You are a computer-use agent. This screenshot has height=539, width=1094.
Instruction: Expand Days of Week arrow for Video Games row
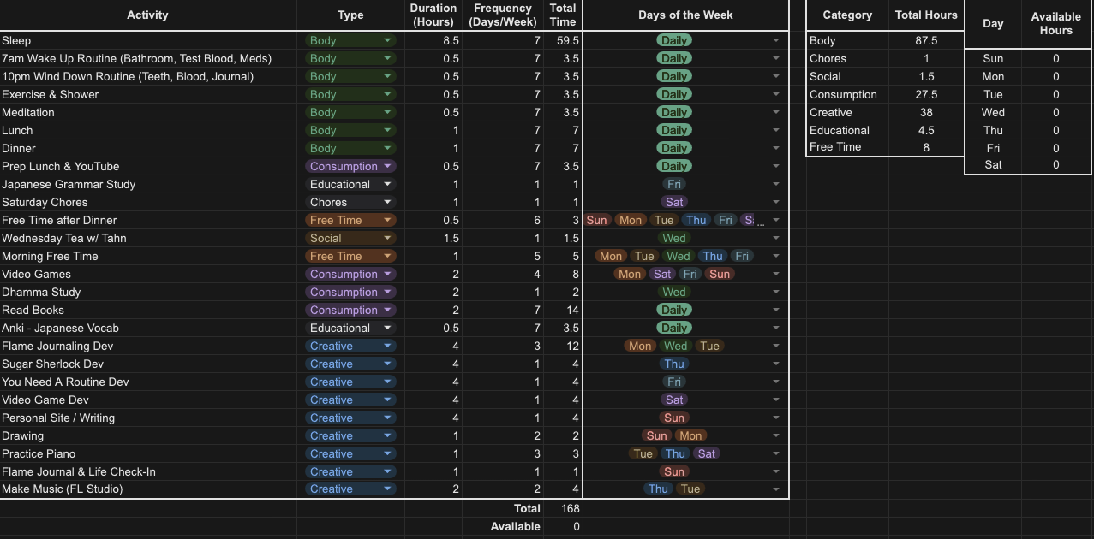(x=775, y=275)
